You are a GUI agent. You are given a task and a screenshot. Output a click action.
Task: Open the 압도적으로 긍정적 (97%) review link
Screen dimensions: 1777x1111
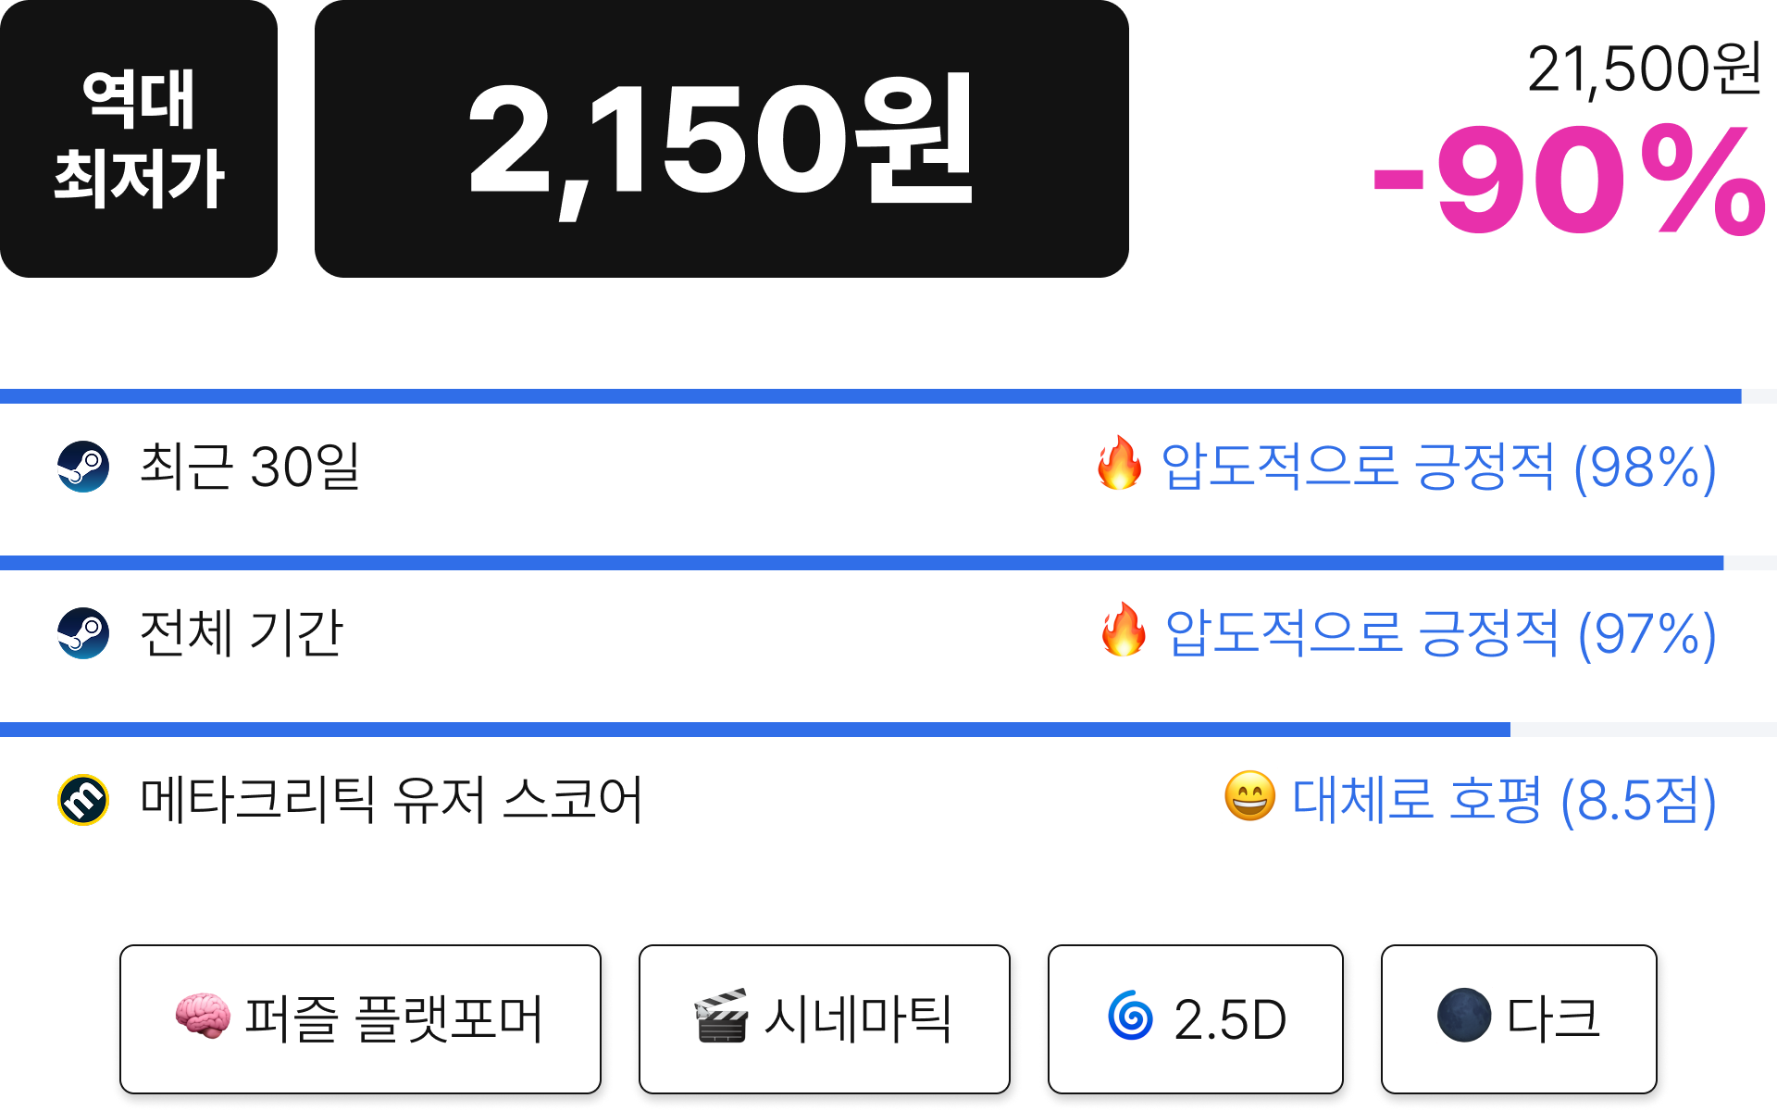click(x=1440, y=633)
